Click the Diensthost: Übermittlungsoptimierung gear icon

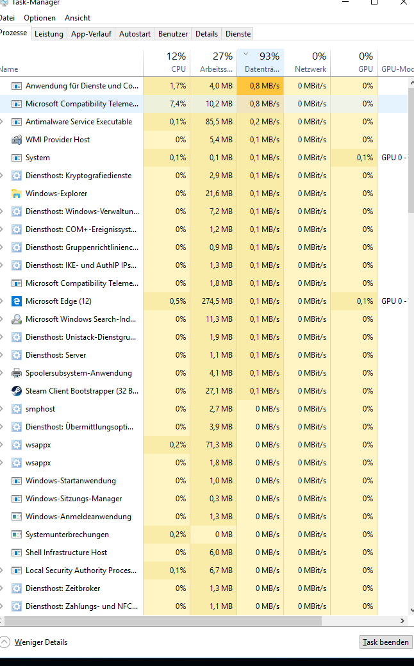point(17,427)
